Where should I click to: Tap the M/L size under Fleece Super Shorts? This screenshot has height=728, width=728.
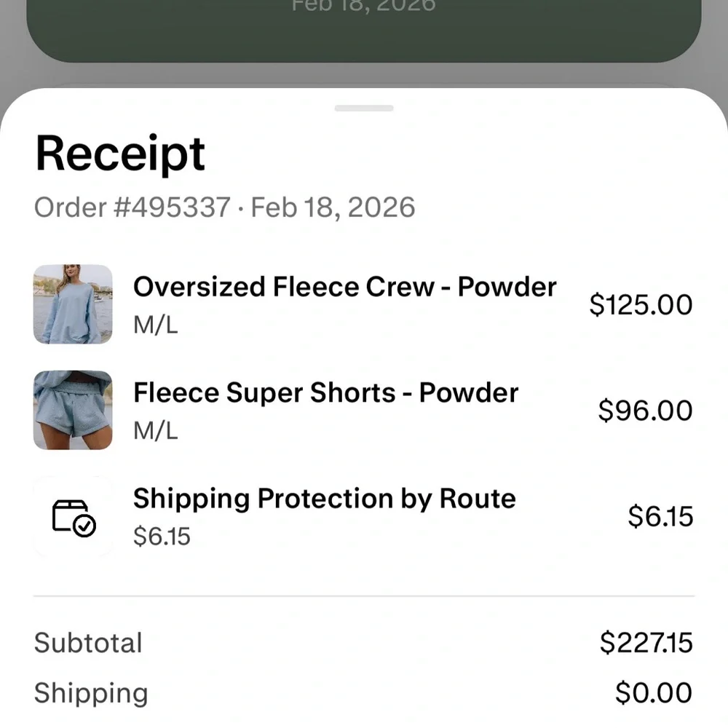pyautogui.click(x=155, y=431)
